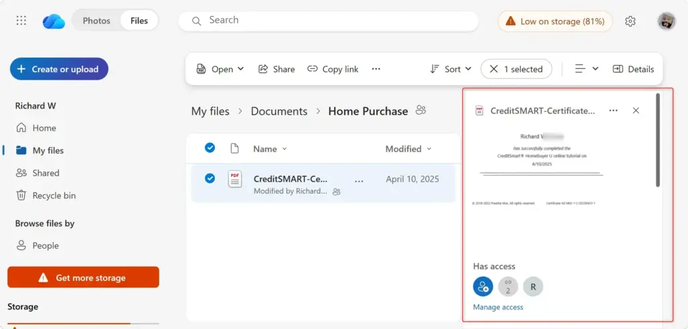Click the Home Purchase breadcrumb

(x=368, y=111)
